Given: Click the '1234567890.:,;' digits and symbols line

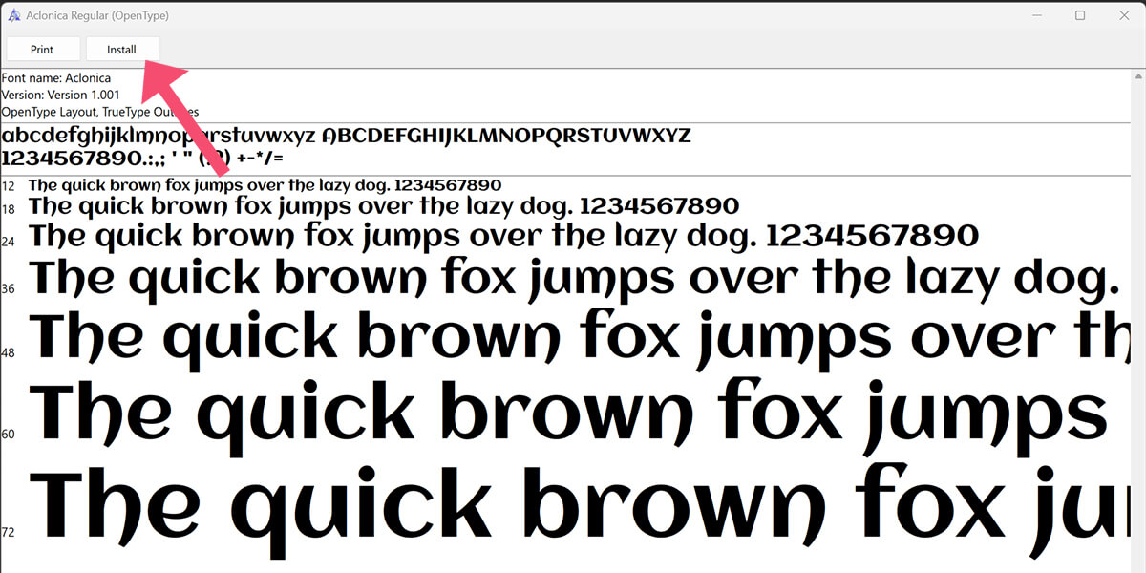Looking at the screenshot, I should click(x=142, y=158).
